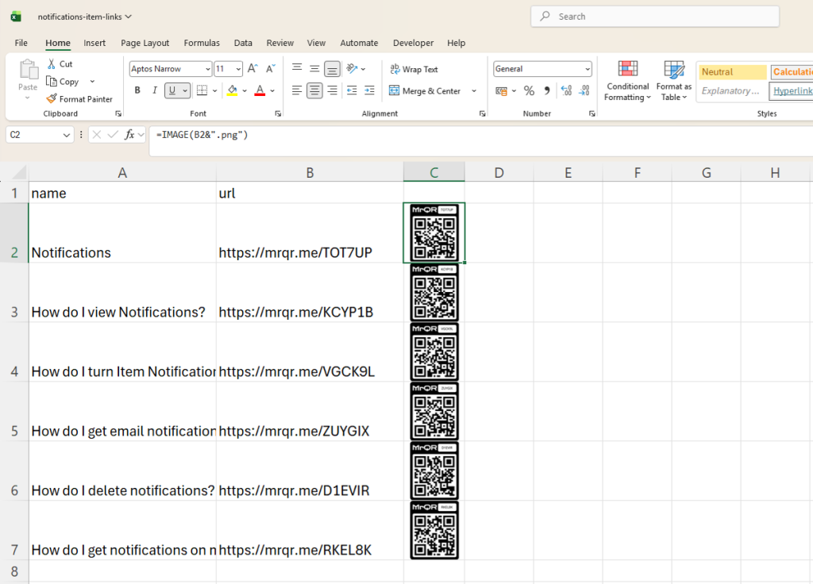Image resolution: width=813 pixels, height=584 pixels.
Task: Switch to the Page Layout tab
Action: coord(144,43)
